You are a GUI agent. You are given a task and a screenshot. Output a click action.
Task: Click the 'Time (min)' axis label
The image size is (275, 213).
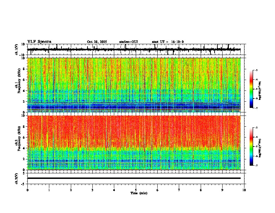coord(139,193)
